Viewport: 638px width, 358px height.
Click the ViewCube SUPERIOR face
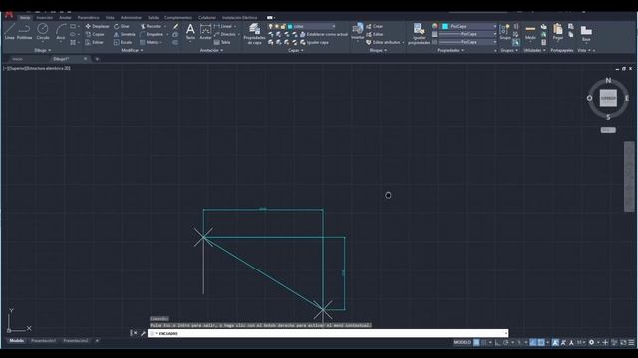[608, 98]
